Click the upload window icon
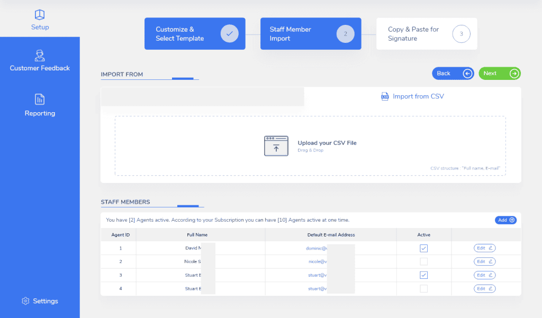542x318 pixels. pos(276,146)
